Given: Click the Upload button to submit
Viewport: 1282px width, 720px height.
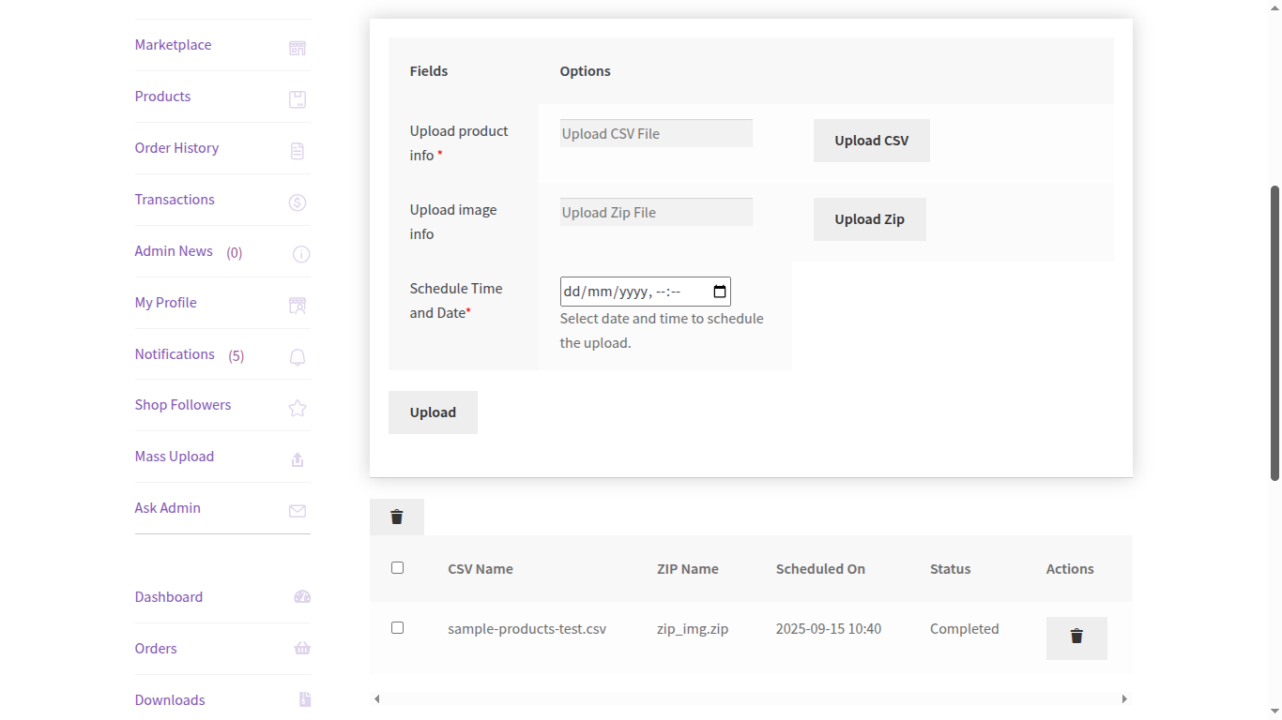Looking at the screenshot, I should [x=433, y=412].
